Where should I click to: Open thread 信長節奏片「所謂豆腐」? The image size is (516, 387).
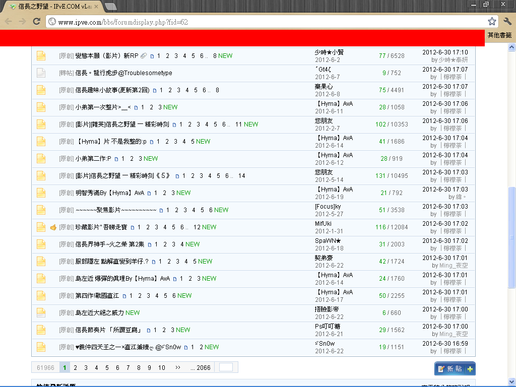pos(108,330)
